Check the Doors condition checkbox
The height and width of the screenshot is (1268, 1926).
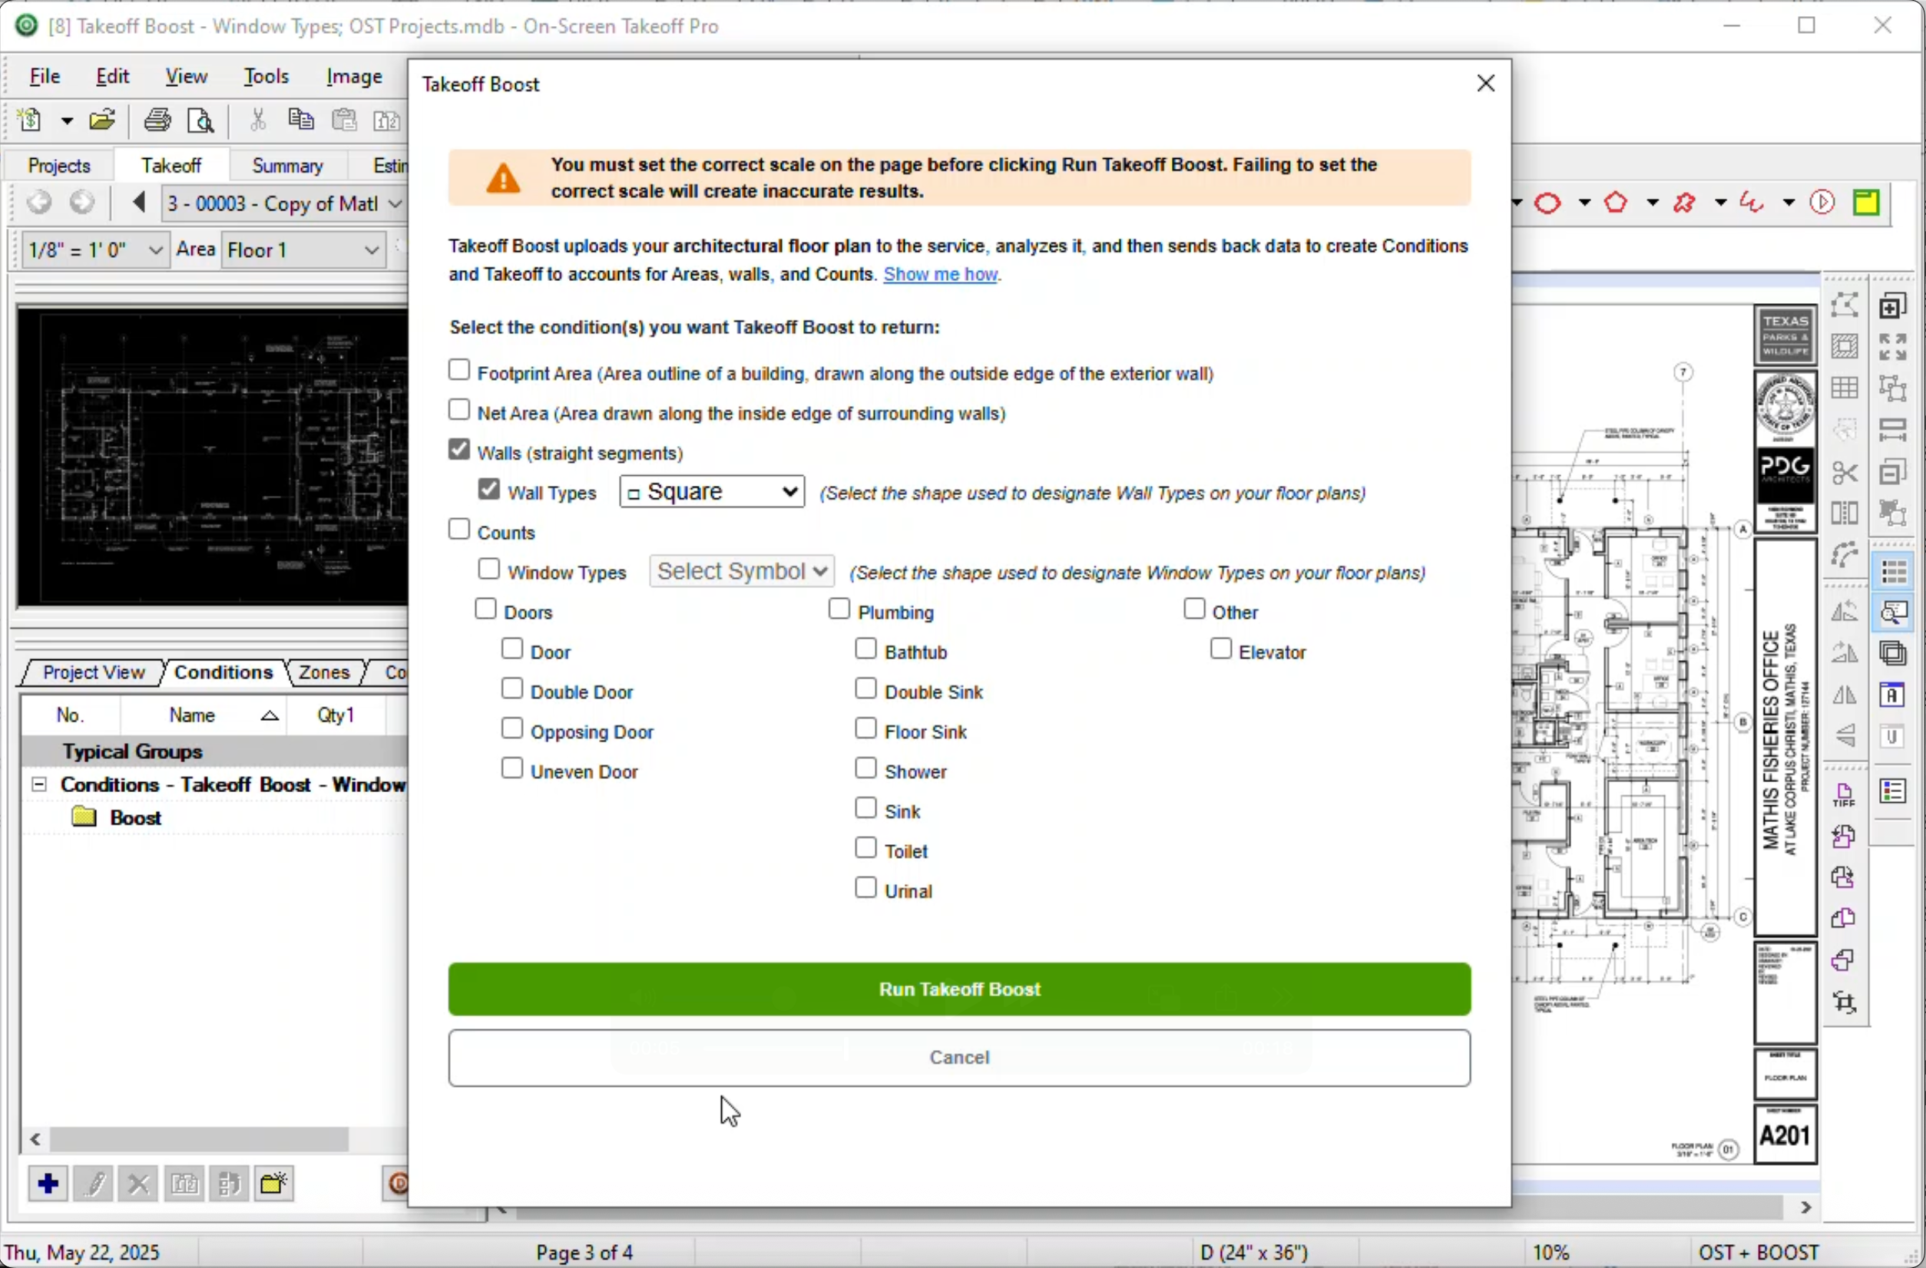pyautogui.click(x=485, y=608)
